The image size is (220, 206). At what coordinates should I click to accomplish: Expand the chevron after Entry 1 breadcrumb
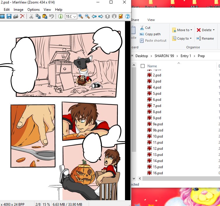coord(194,56)
